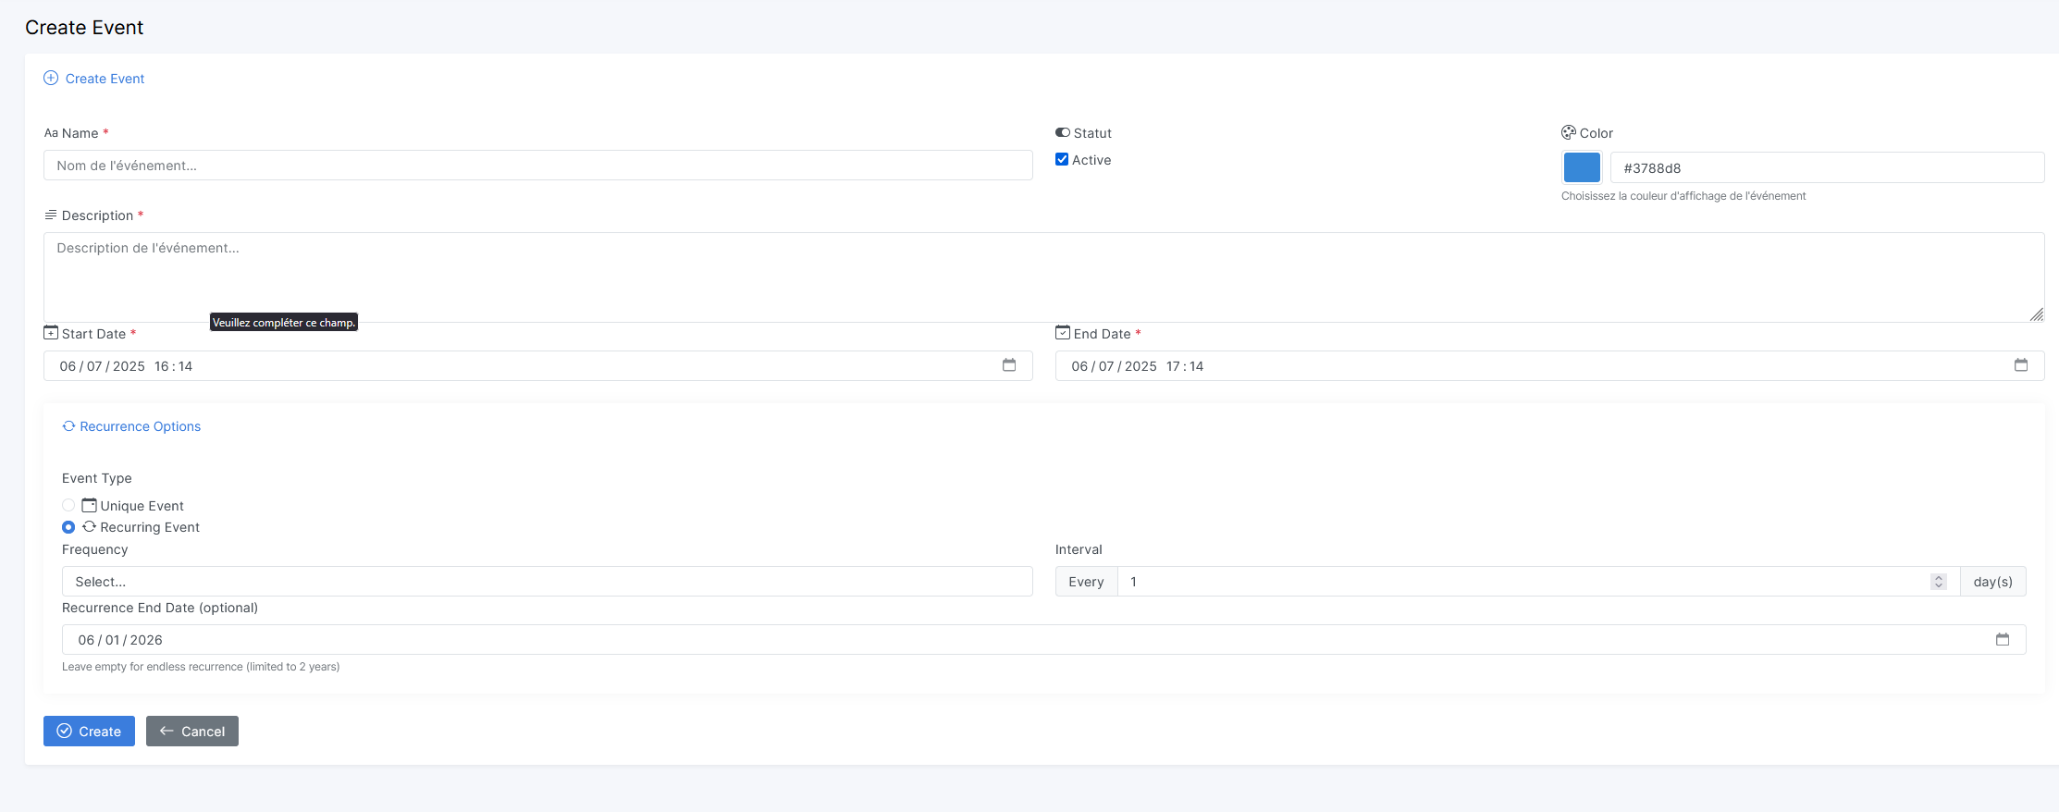Viewport: 2059px width, 812px height.
Task: Click the 'Frequency' label
Action: pyautogui.click(x=94, y=549)
